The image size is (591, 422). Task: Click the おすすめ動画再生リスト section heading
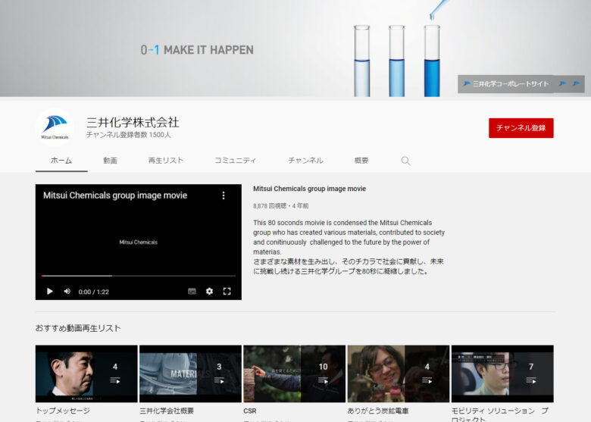[78, 328]
